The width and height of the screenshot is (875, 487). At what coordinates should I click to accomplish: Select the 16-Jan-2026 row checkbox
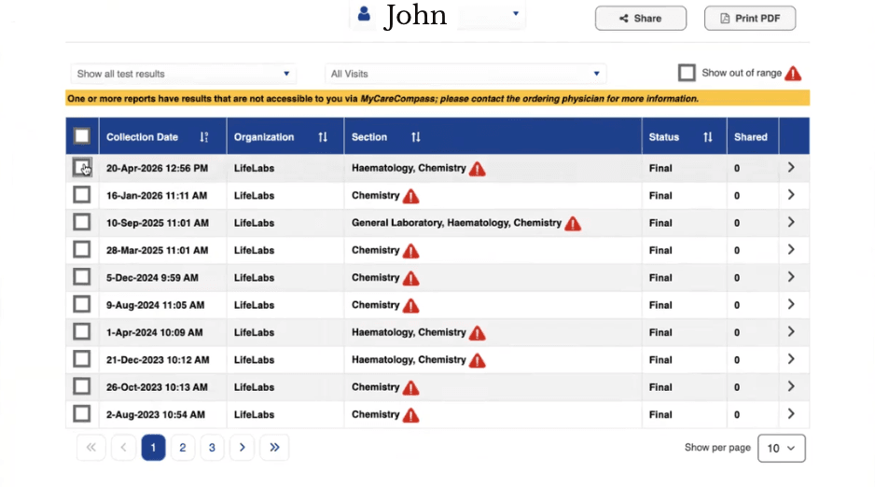pyautogui.click(x=82, y=195)
